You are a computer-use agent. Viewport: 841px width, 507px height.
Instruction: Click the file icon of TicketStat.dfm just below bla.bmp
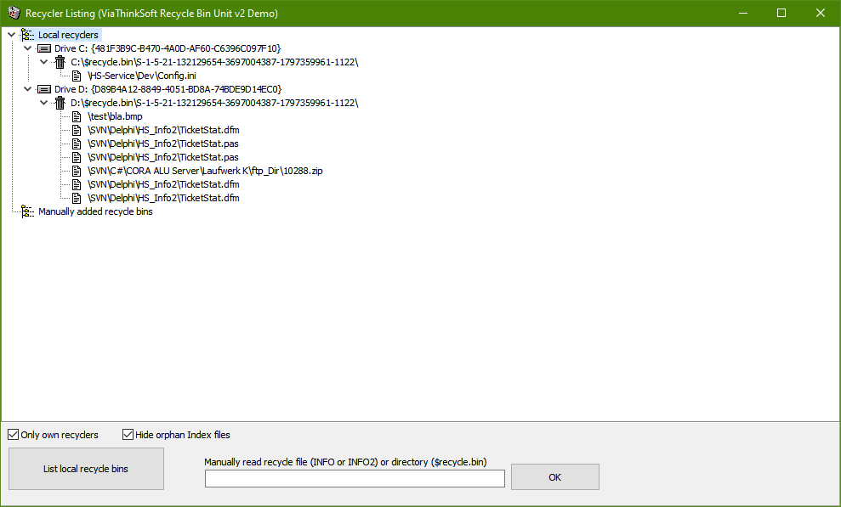pos(77,130)
